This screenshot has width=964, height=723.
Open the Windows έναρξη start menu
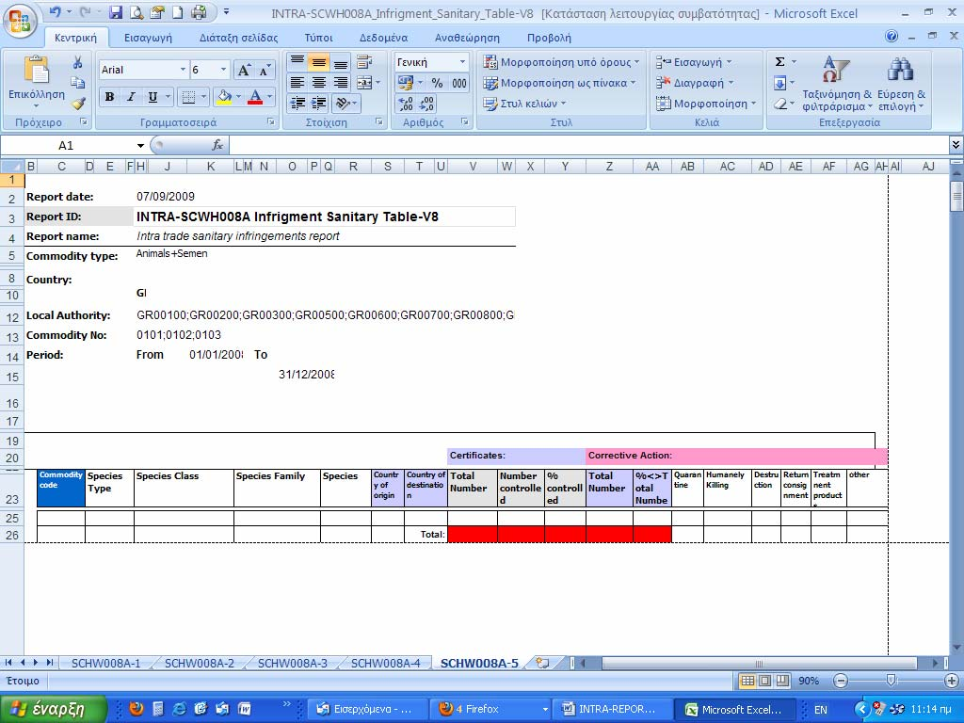(54, 709)
